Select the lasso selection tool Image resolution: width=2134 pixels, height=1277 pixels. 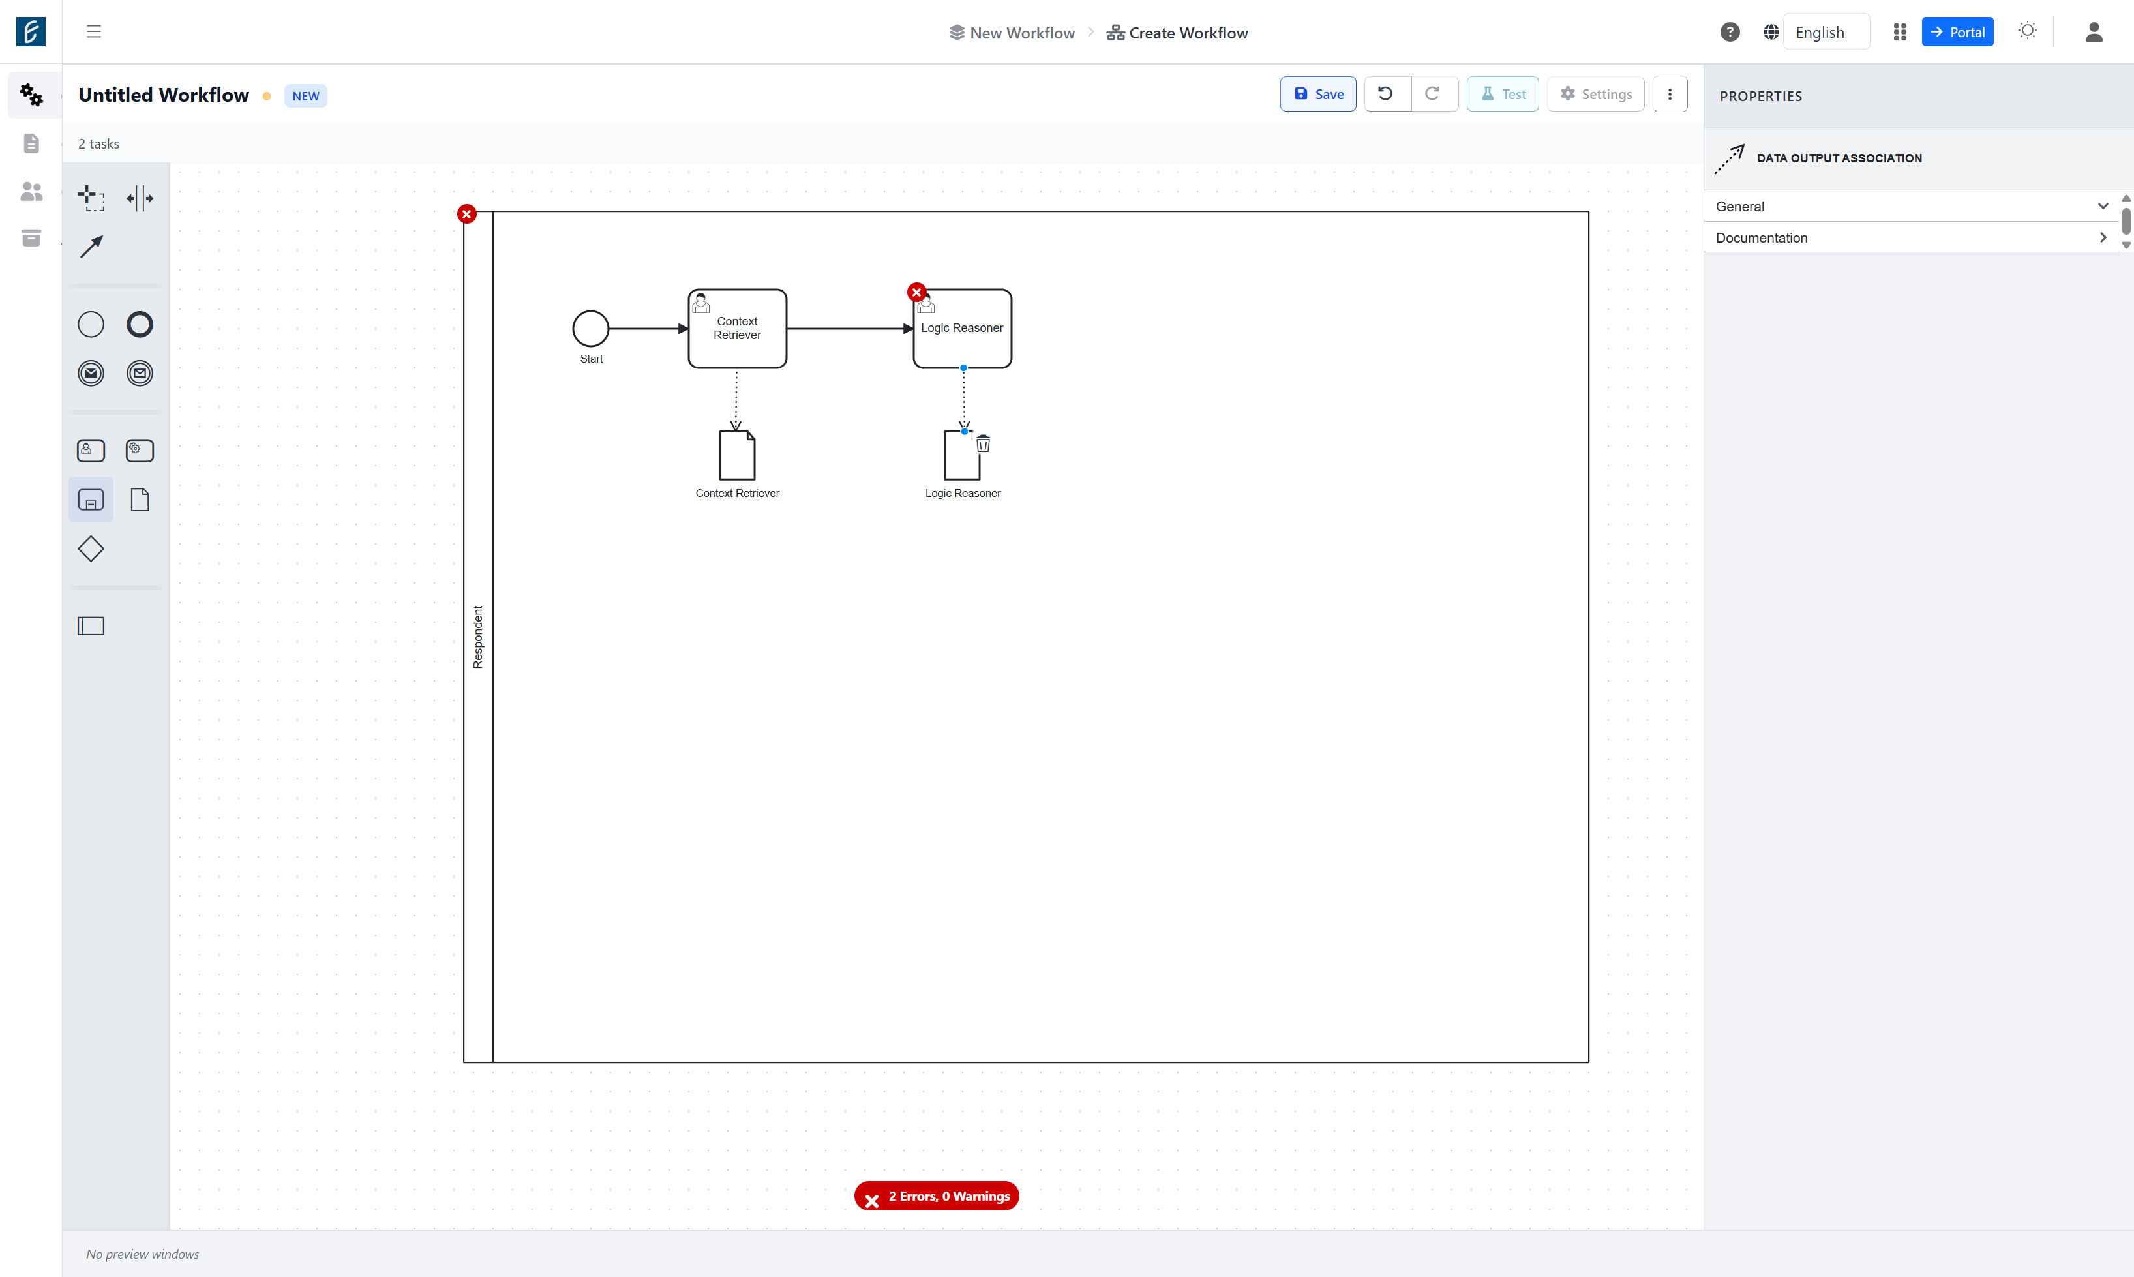coord(91,198)
